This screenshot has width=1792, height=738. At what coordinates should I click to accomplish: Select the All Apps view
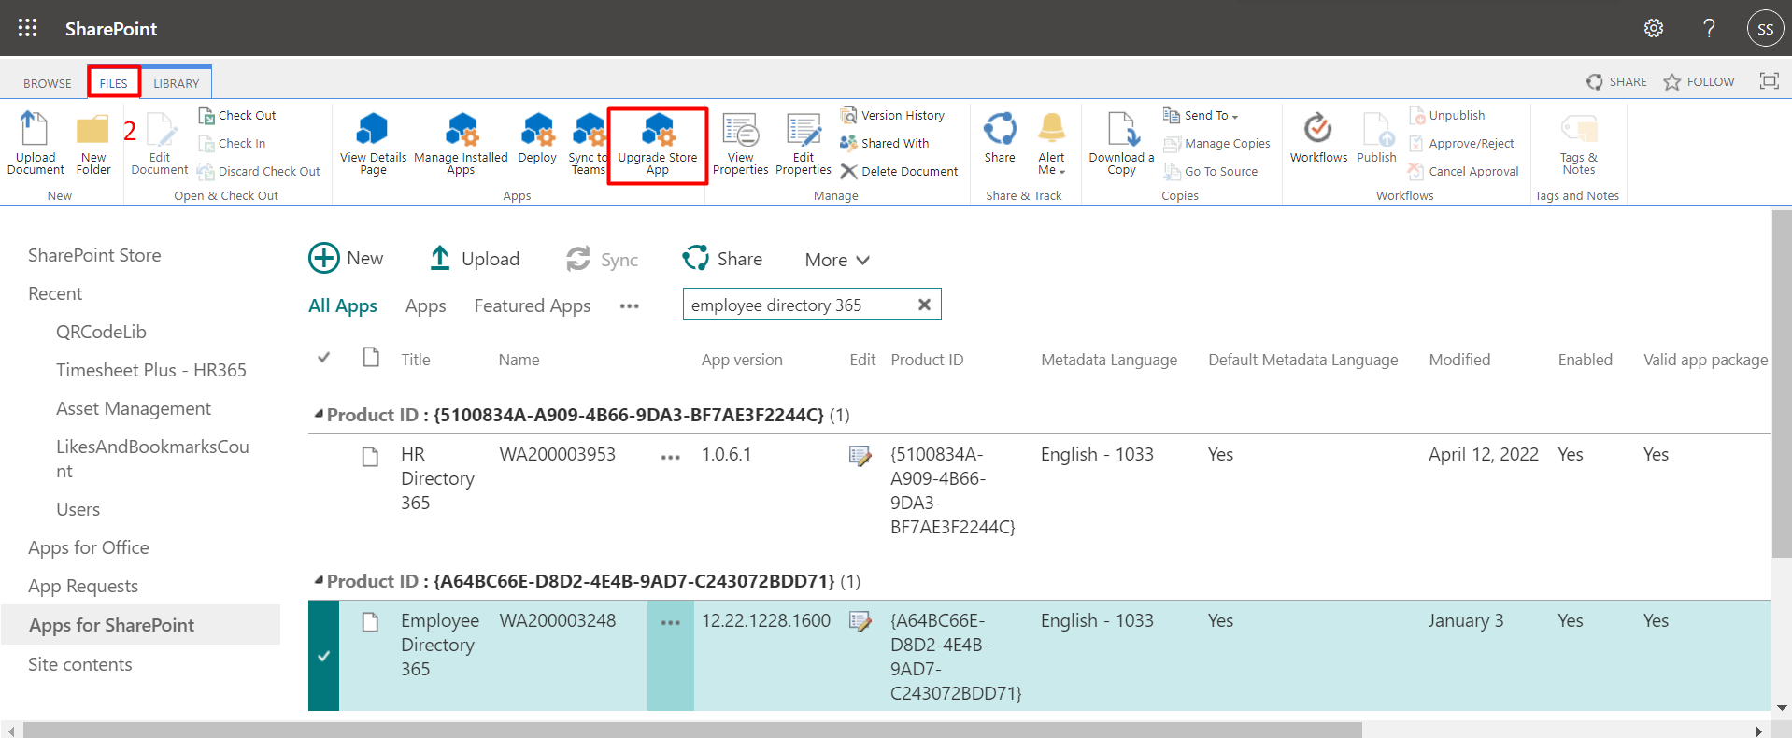click(343, 305)
